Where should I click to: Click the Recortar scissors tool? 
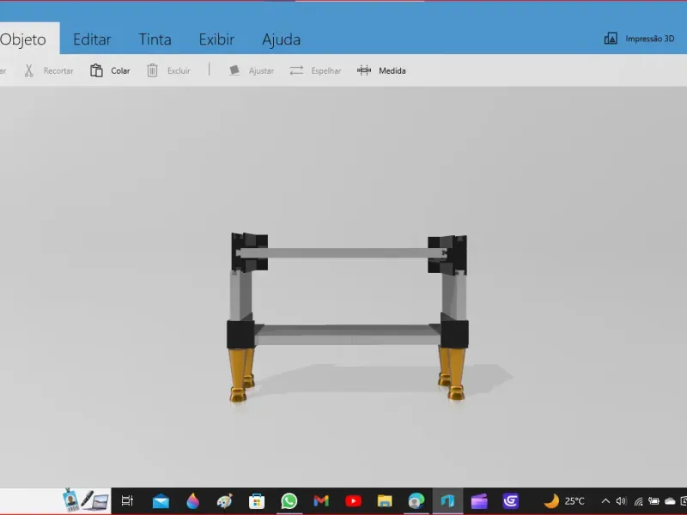(49, 70)
